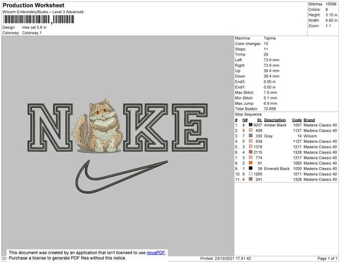Click the orange color swatch, row 8
The height and width of the screenshot is (263, 340).
tap(250, 163)
